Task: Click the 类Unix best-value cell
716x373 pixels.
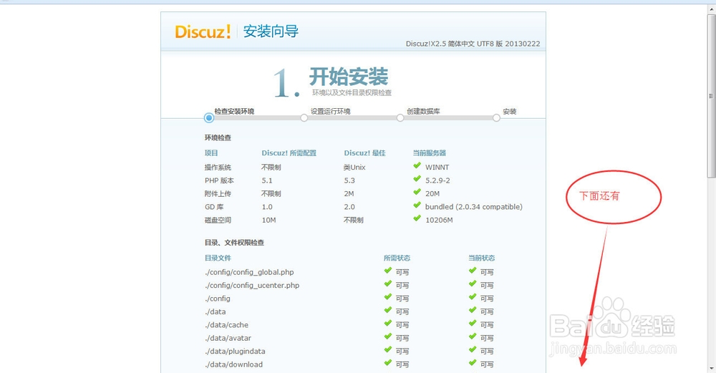Action: pos(354,168)
